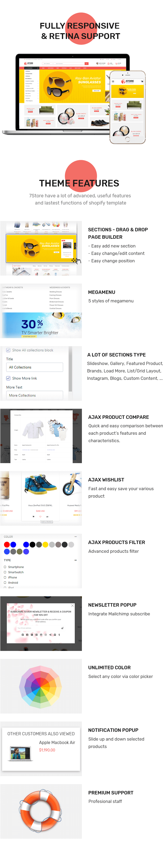
Task: Close the newsletter popup with the X
Action: pos(72,606)
